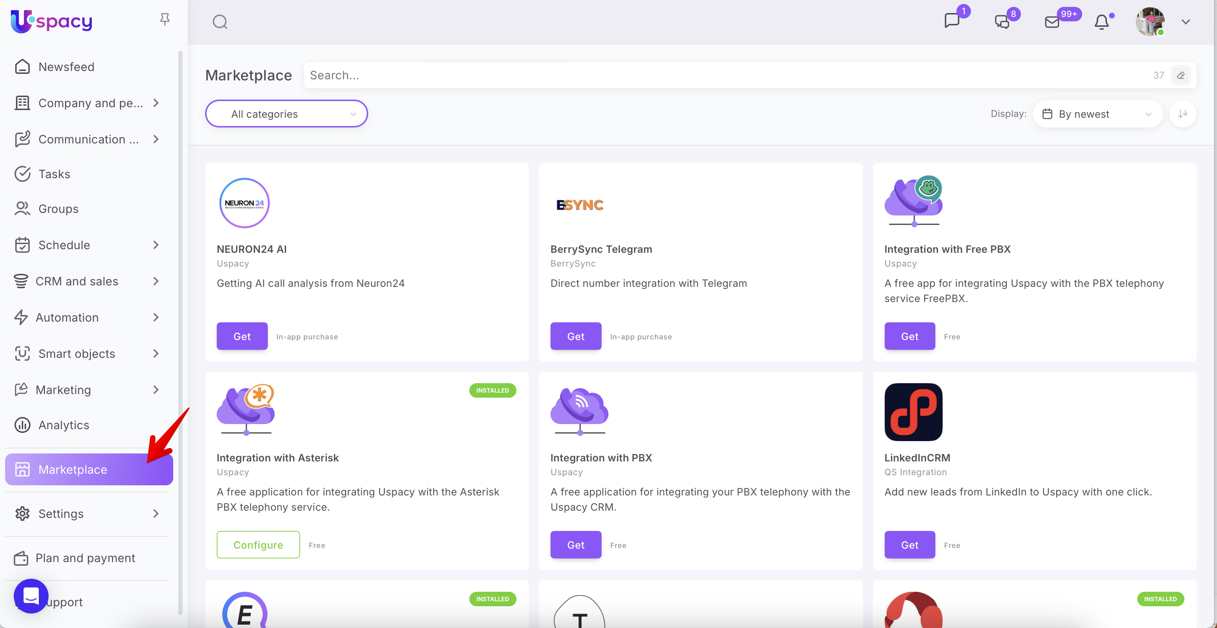The width and height of the screenshot is (1217, 628).
Task: Configure the Integration with Asterisk app
Action: [258, 544]
